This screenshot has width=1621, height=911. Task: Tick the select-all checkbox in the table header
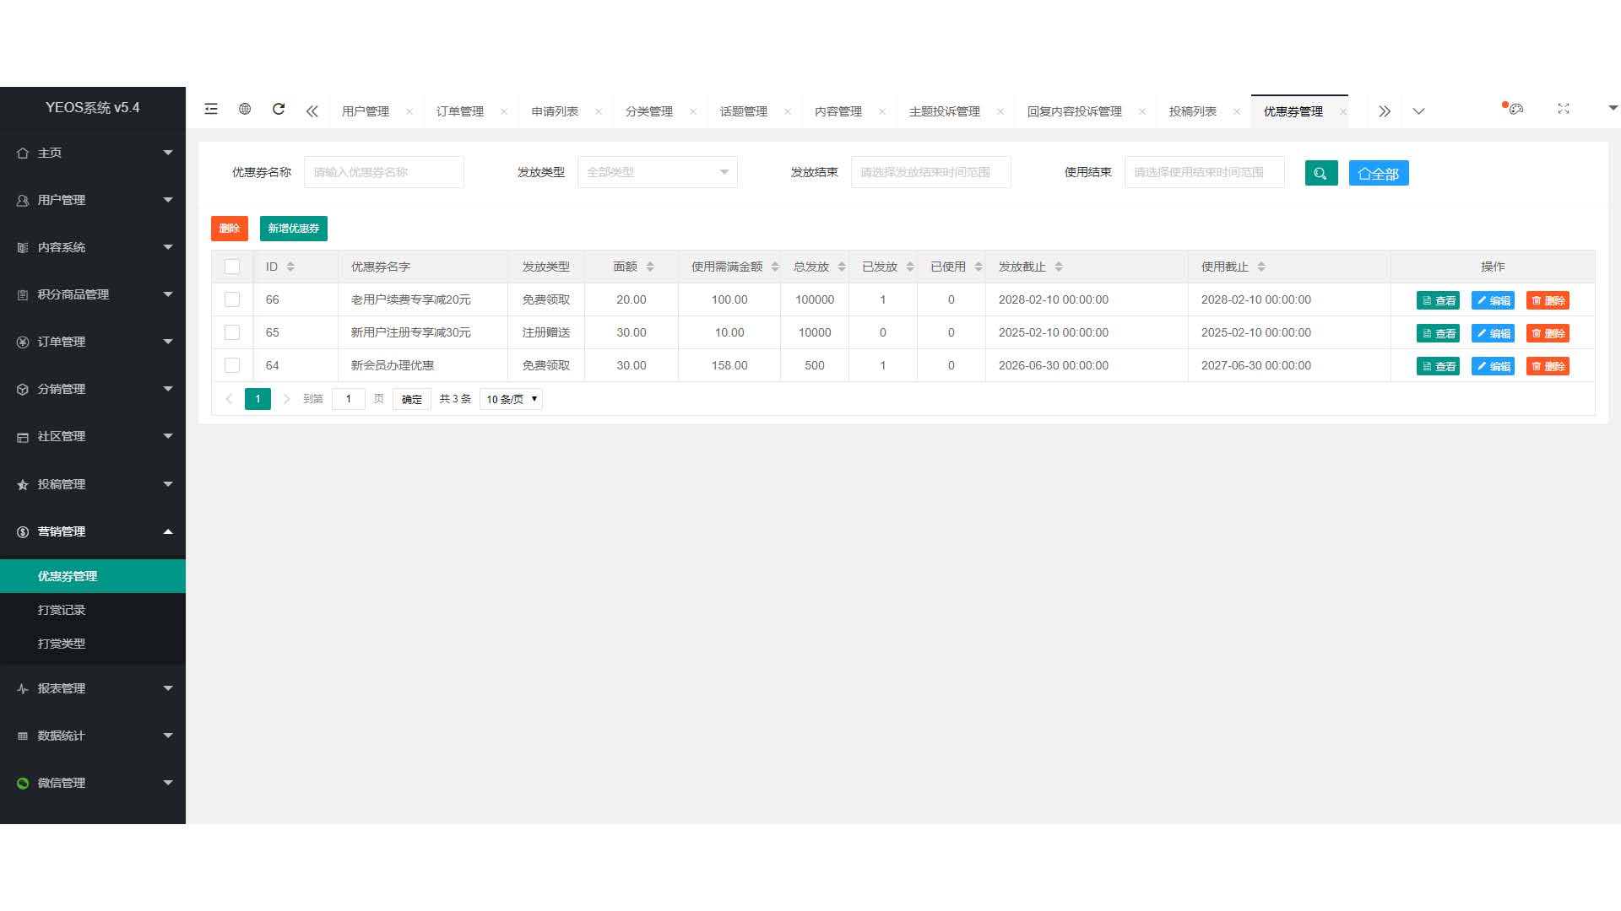[x=232, y=267]
